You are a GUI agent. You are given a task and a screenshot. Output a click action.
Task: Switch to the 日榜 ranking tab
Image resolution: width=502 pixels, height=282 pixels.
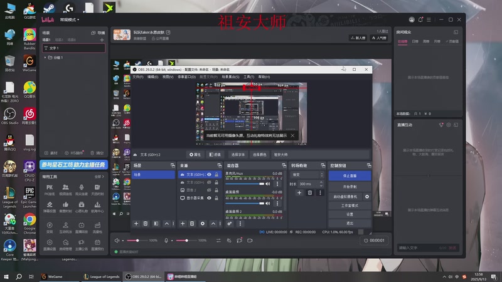coord(415,41)
